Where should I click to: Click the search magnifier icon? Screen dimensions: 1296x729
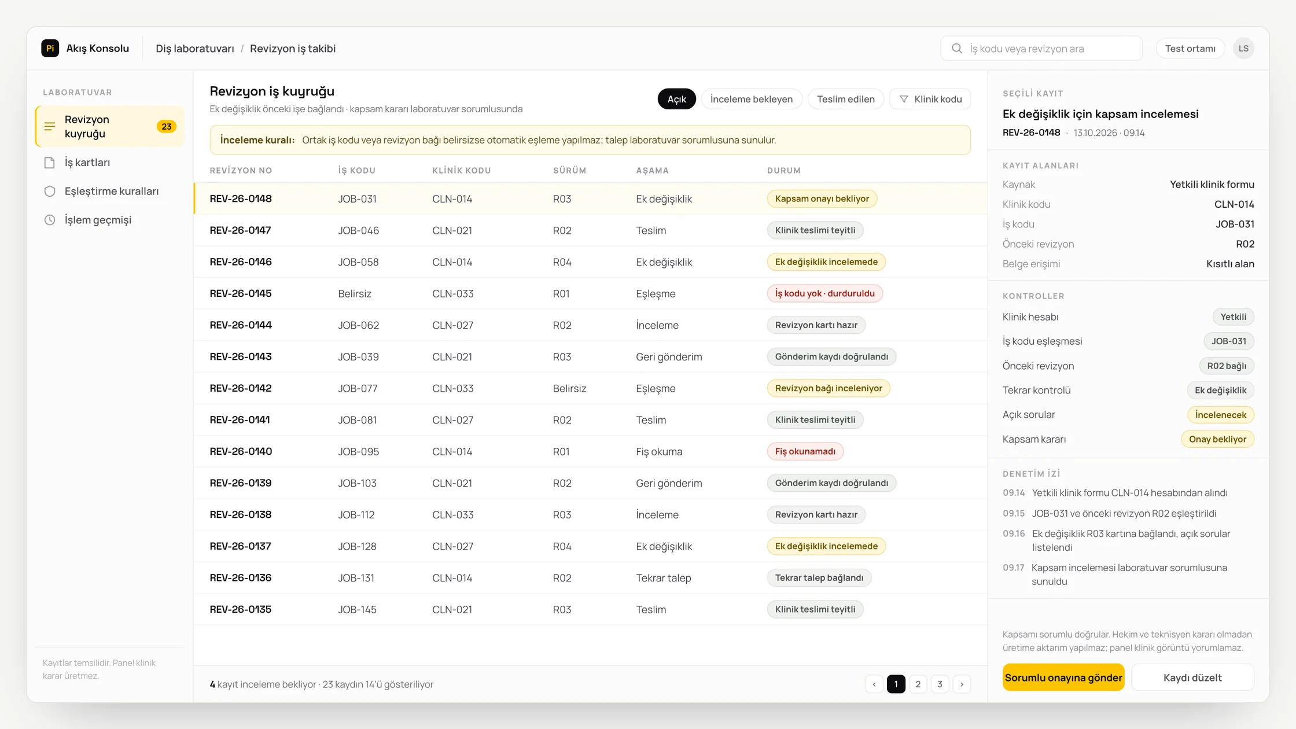pos(958,49)
